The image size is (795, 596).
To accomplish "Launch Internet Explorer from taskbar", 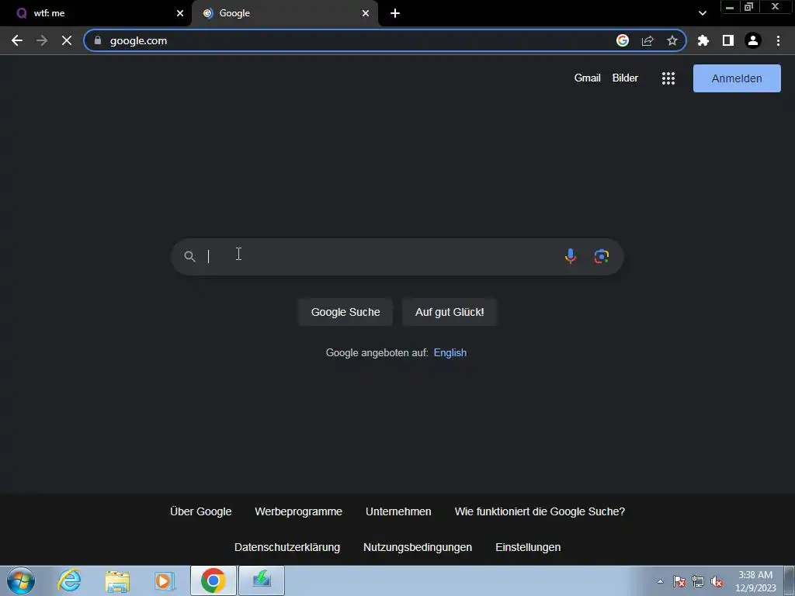I will point(69,580).
